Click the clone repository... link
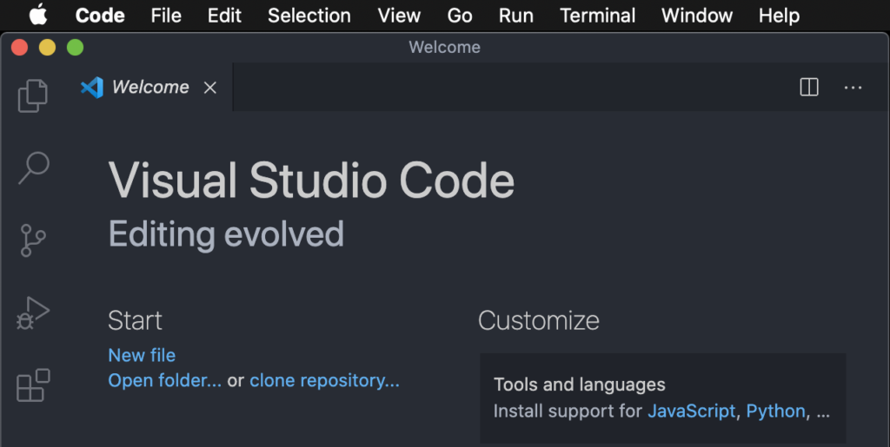 click(x=325, y=380)
